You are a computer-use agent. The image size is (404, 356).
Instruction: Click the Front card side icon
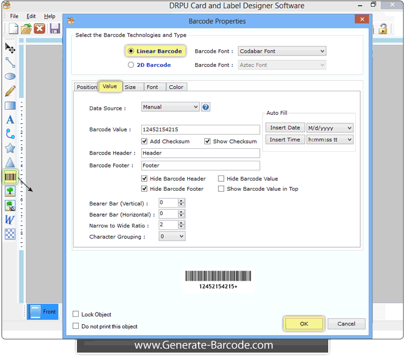(x=43, y=311)
